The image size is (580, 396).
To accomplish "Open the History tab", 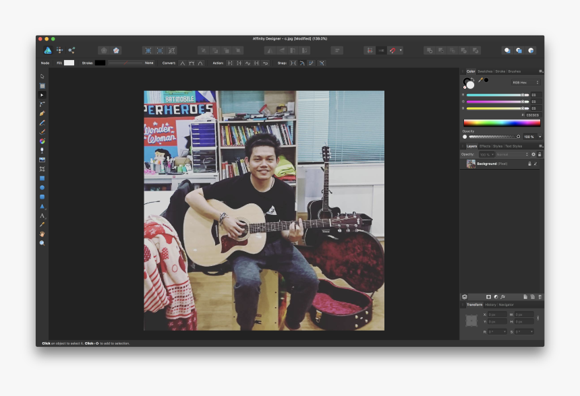I will 490,304.
